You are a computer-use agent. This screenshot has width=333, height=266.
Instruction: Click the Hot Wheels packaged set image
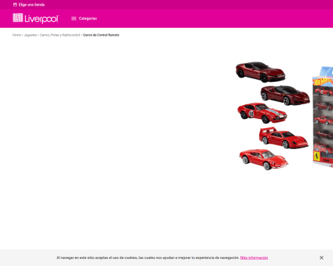click(322, 117)
